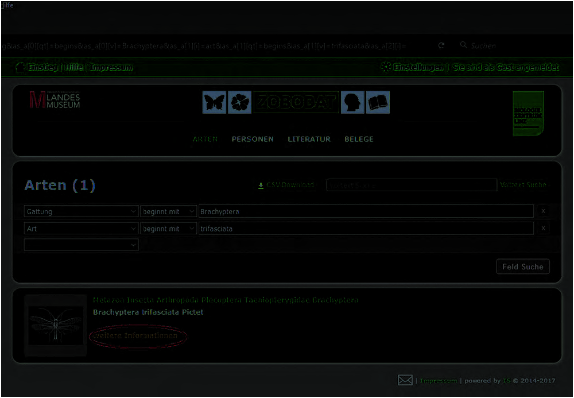Image resolution: width=574 pixels, height=398 pixels.
Task: Click the open book literature icon
Action: click(378, 102)
